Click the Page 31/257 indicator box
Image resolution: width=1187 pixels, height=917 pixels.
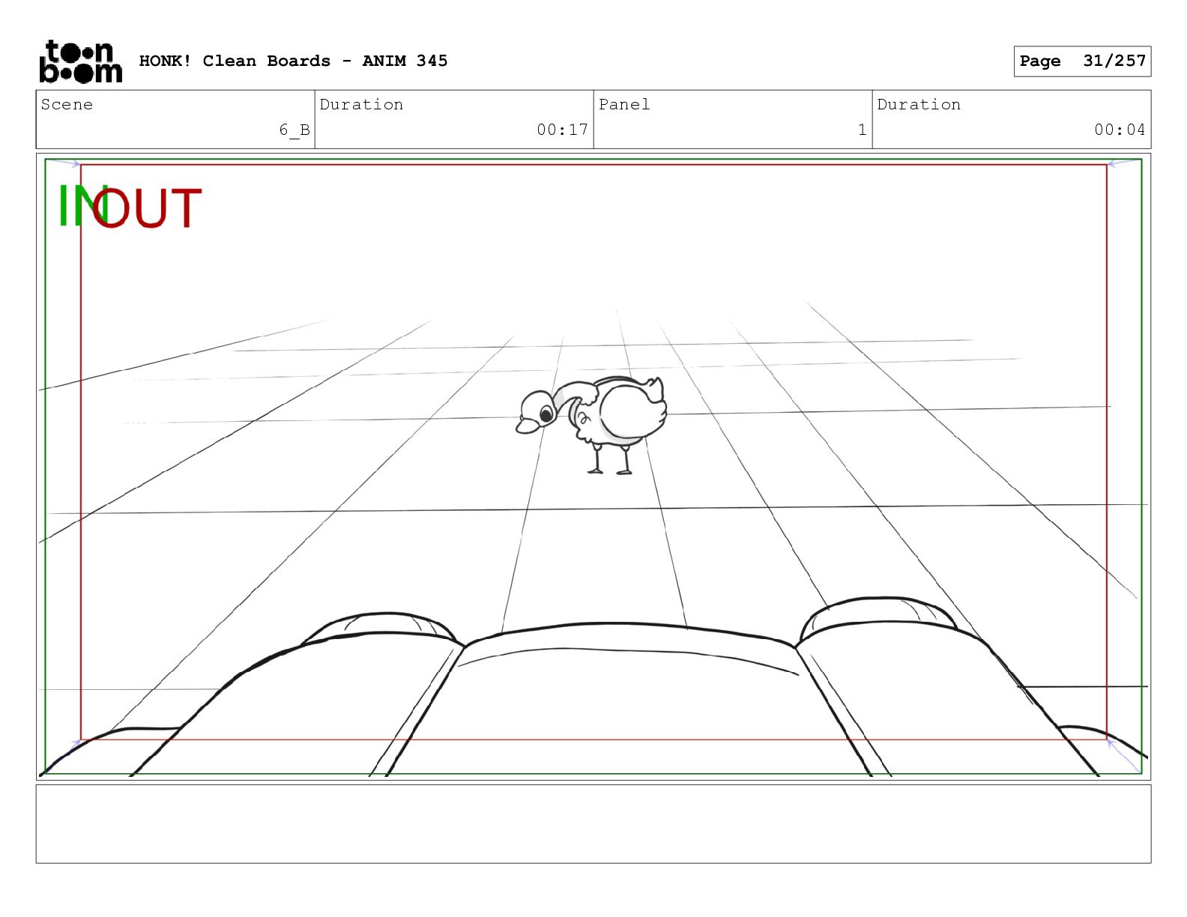(x=1082, y=61)
